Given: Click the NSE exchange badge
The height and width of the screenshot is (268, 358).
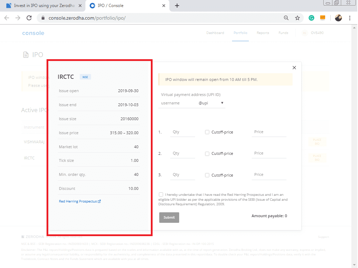Looking at the screenshot, I should 85,77.
